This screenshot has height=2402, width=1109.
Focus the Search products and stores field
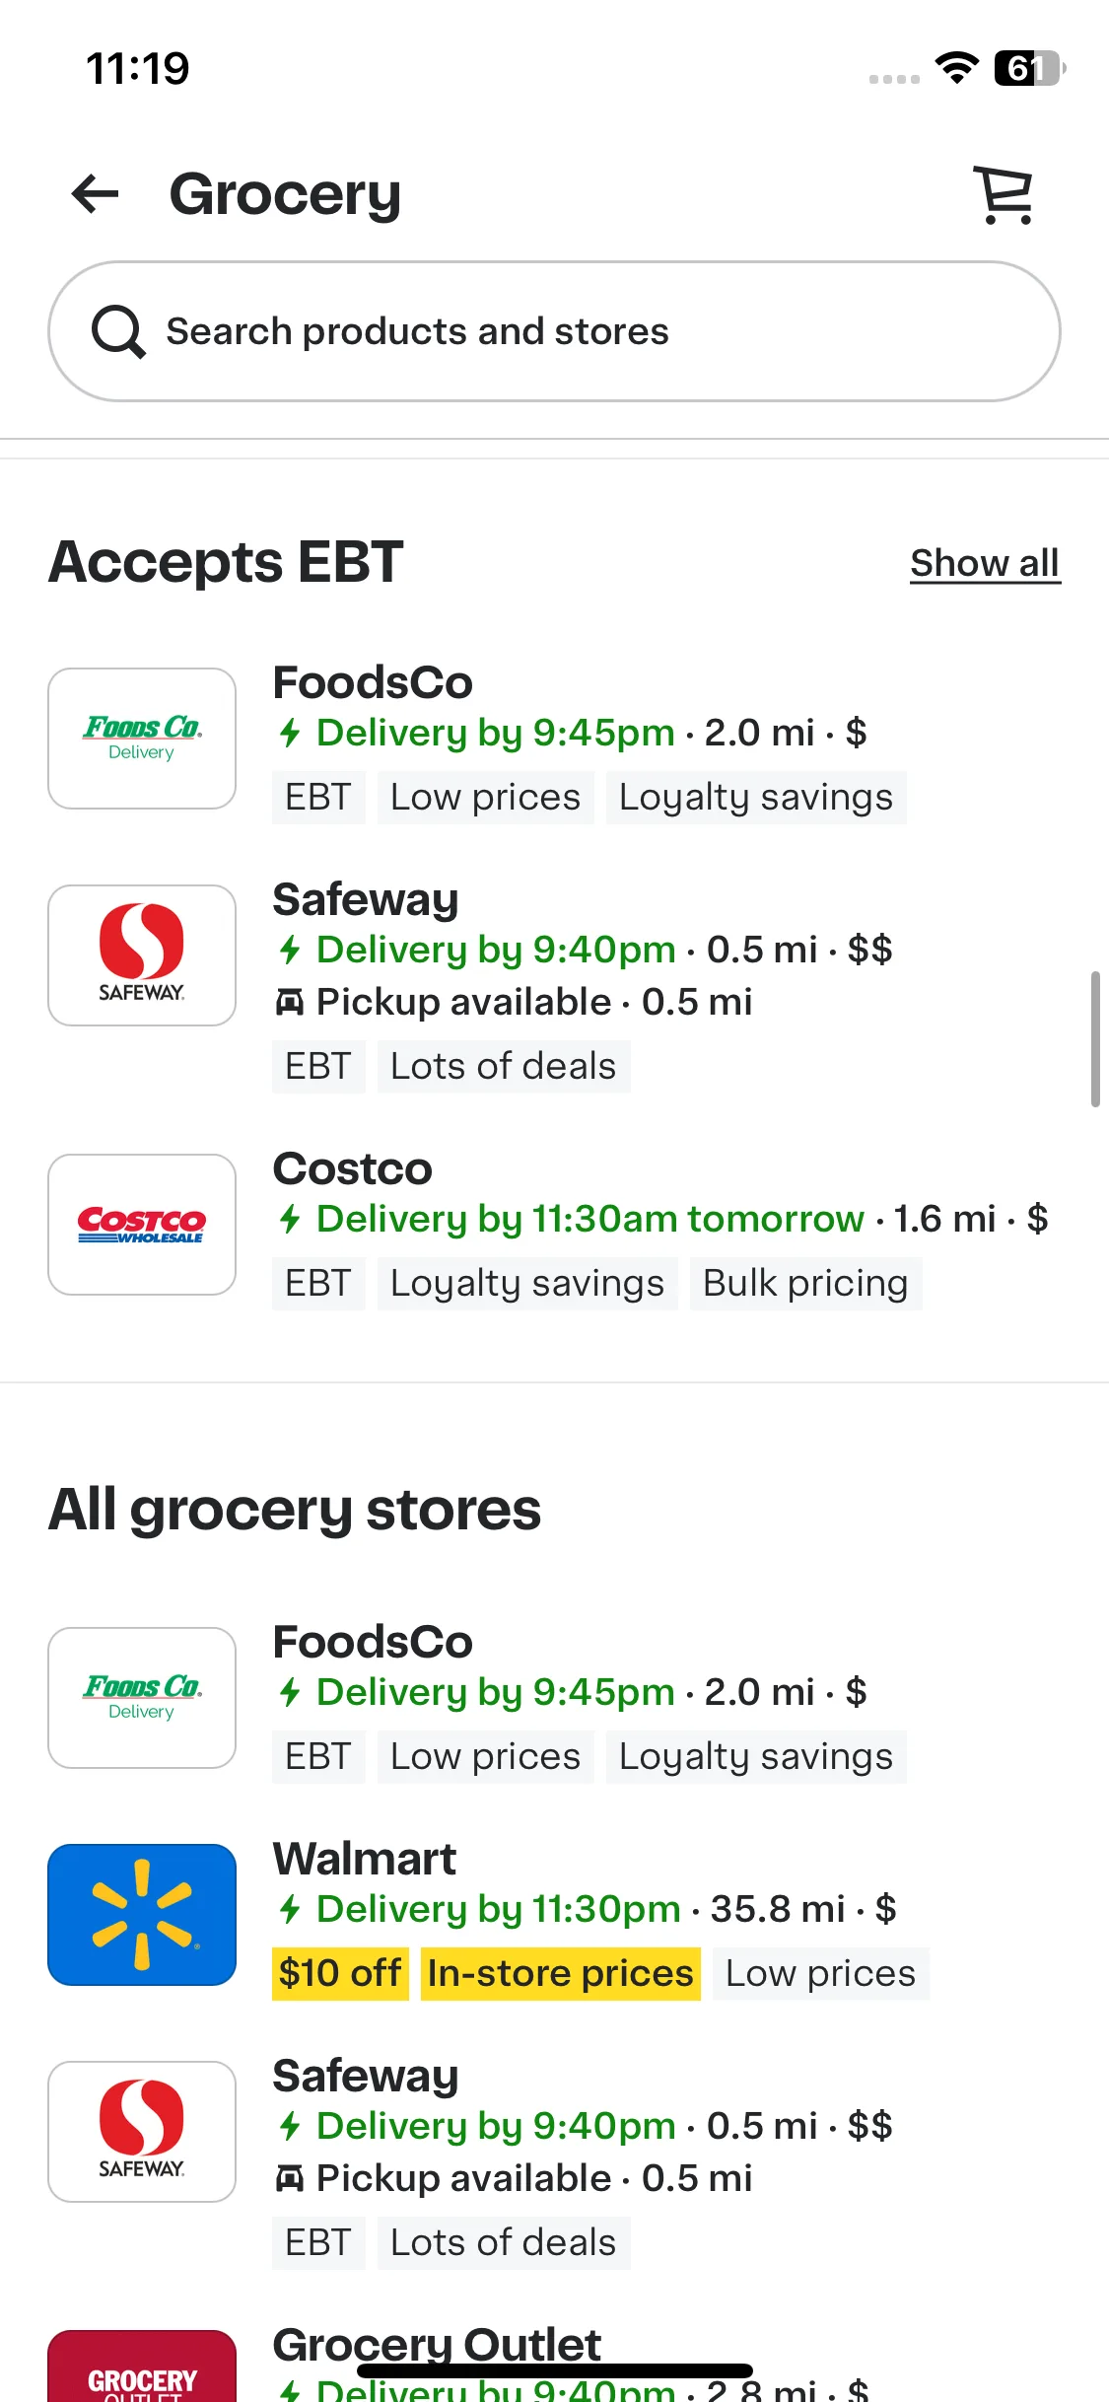[x=554, y=331]
